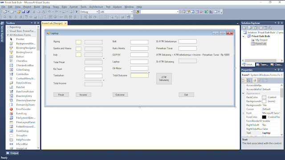Click View Code icon in Solution Explorer
This screenshot has width=285, height=160.
point(261,28)
